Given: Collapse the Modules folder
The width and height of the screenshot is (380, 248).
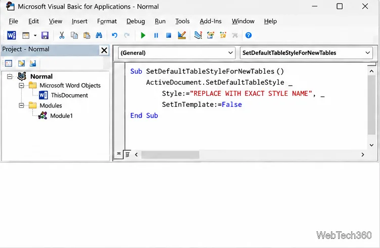Looking at the screenshot, I should pos(21,105).
